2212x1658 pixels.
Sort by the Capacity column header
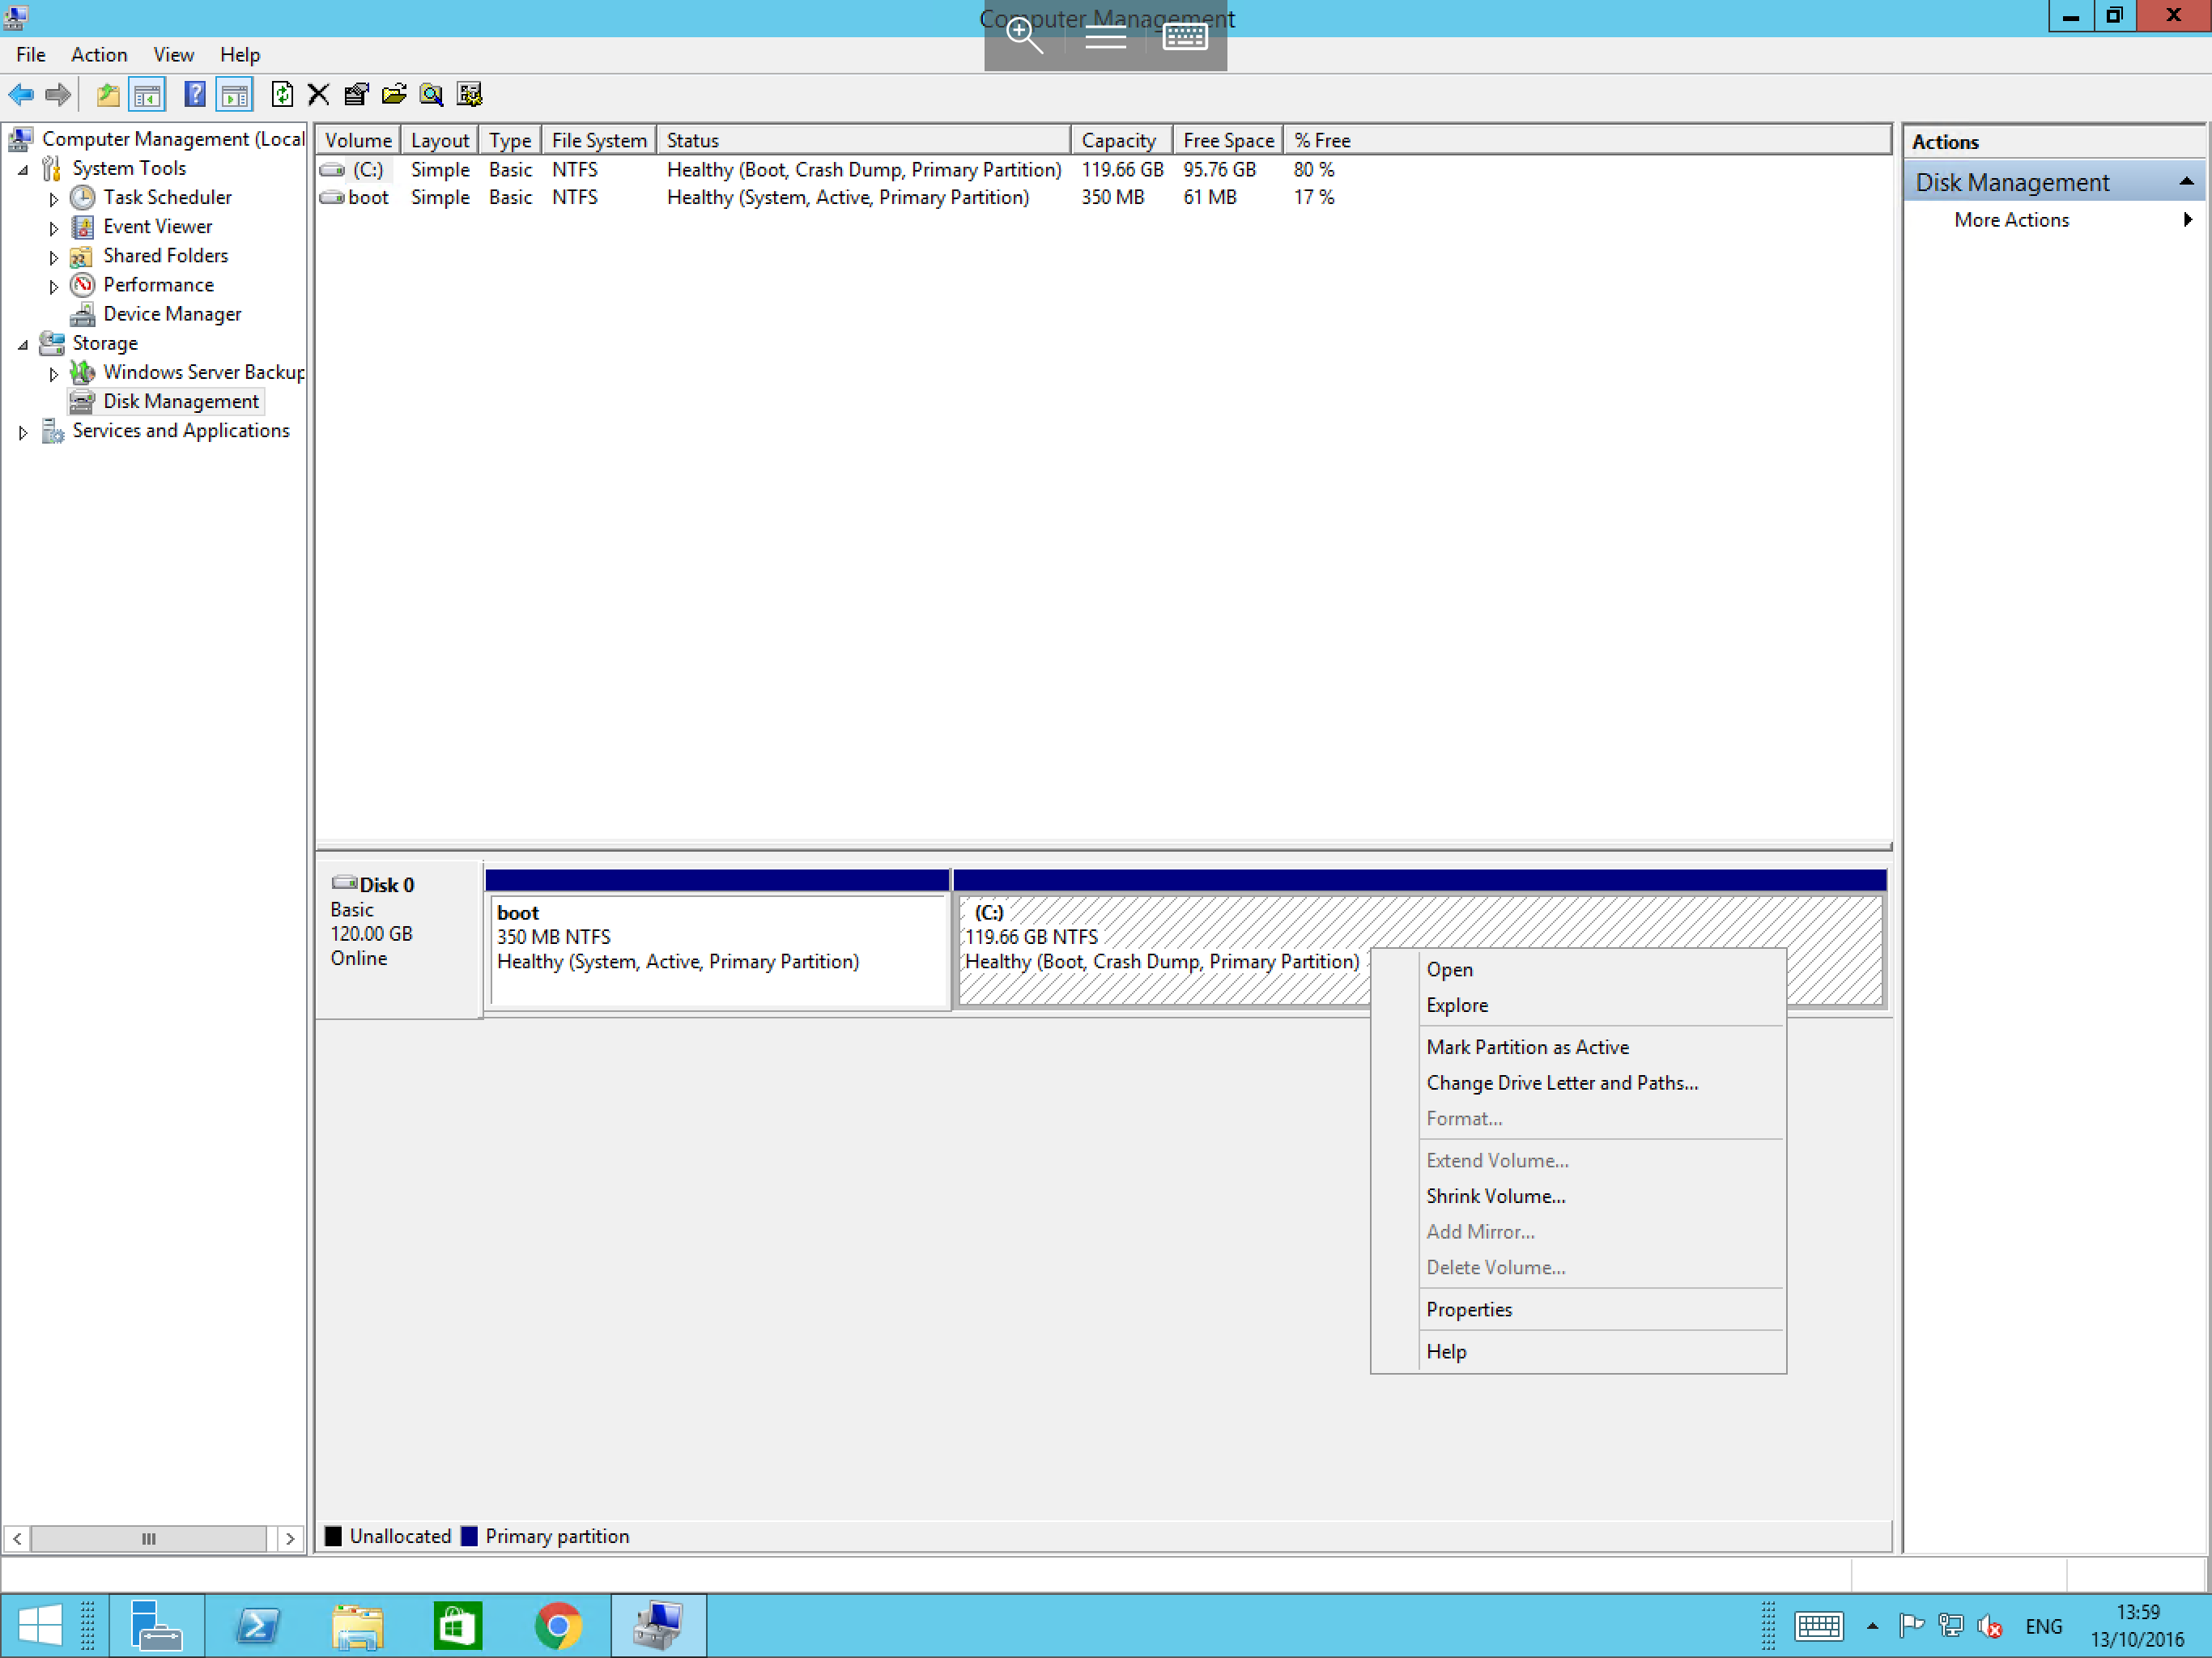pos(1121,140)
